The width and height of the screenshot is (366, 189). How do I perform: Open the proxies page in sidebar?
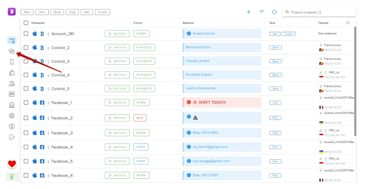point(12,51)
